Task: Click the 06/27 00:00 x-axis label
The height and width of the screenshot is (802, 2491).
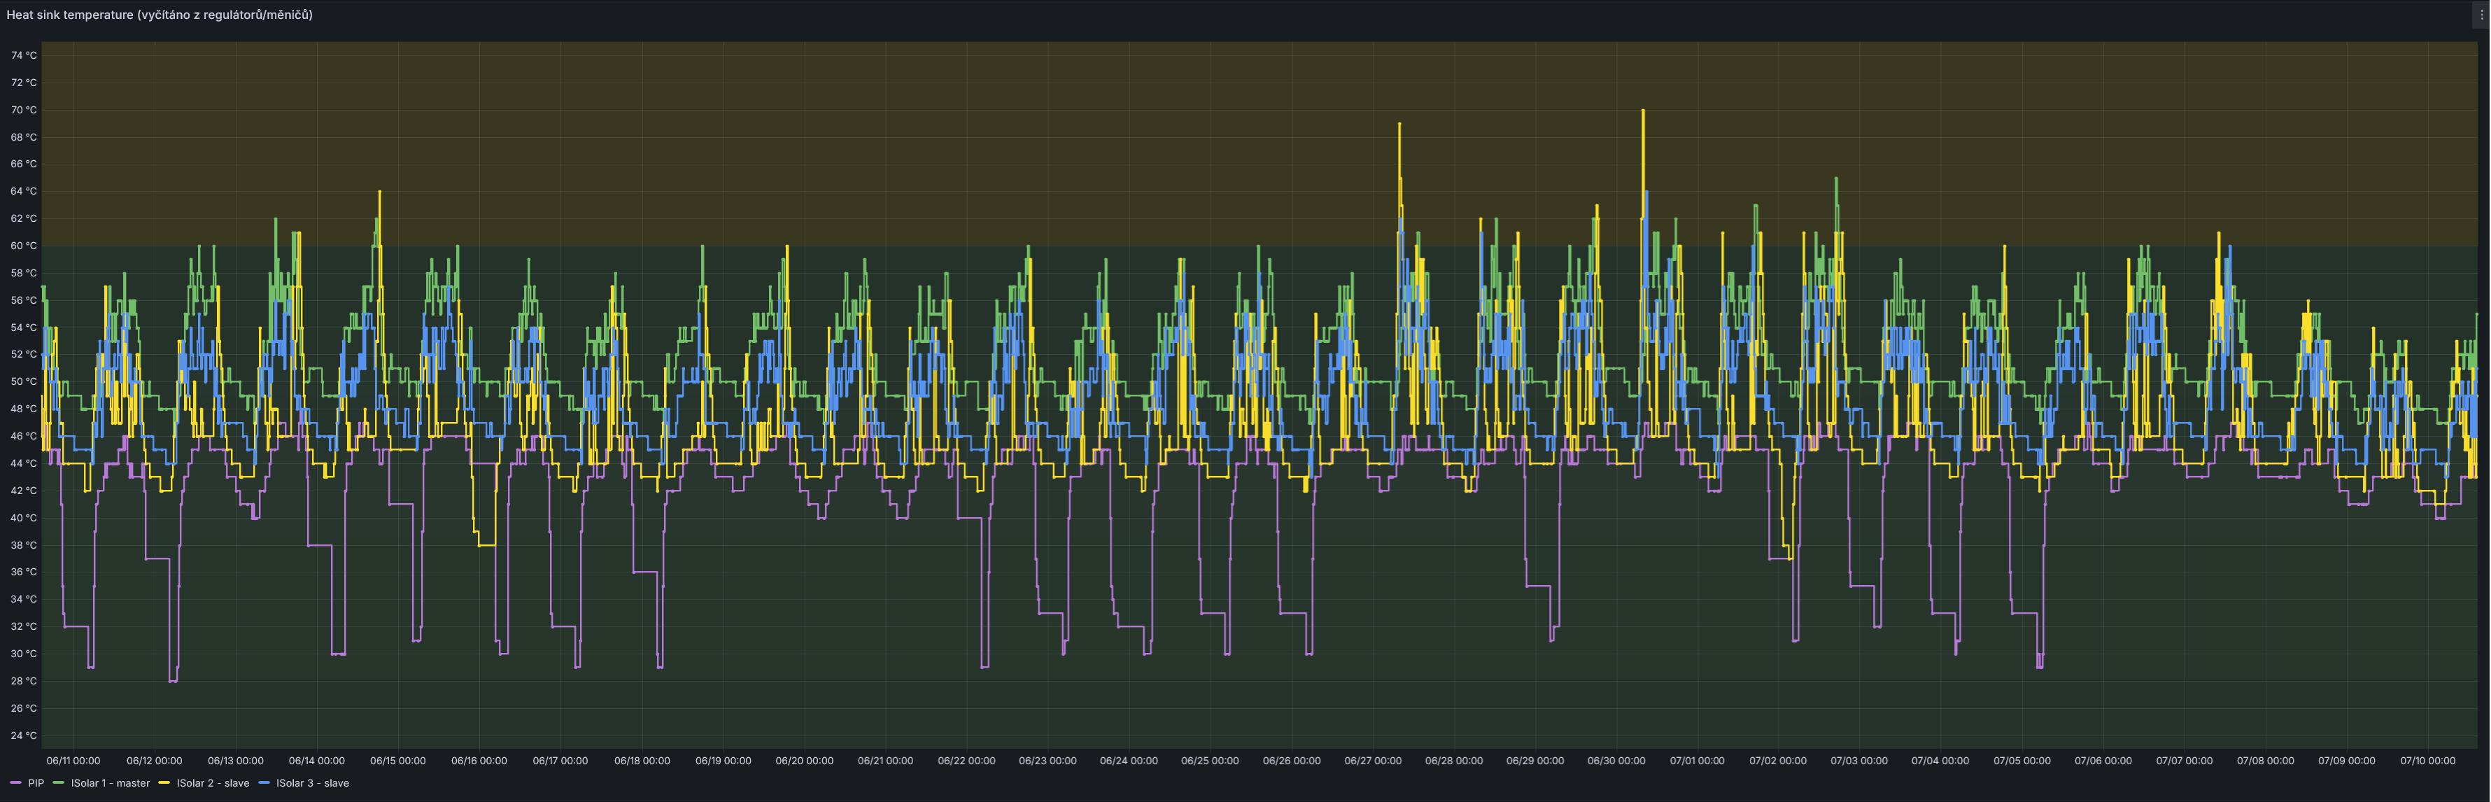Action: pos(1372,761)
